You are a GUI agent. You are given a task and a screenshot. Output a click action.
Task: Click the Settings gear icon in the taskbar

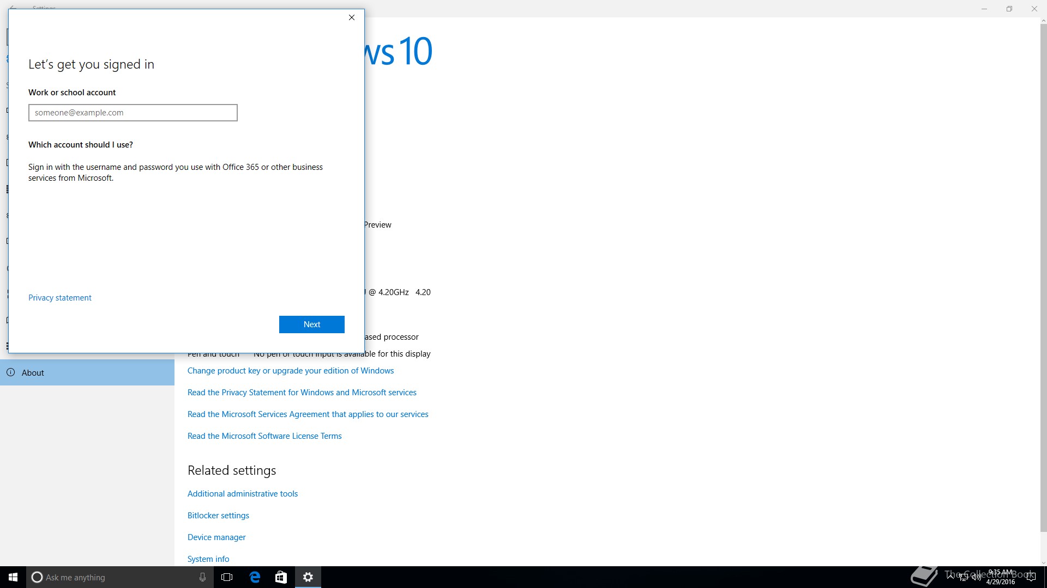[308, 577]
